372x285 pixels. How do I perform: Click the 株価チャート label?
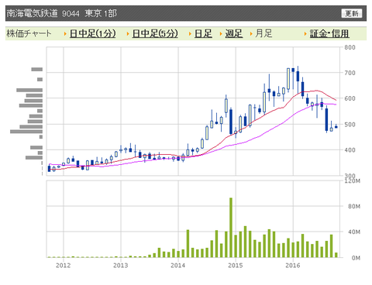(29, 33)
